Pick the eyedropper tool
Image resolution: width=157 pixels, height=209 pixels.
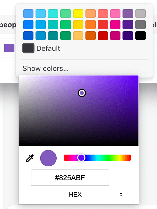click(x=30, y=158)
